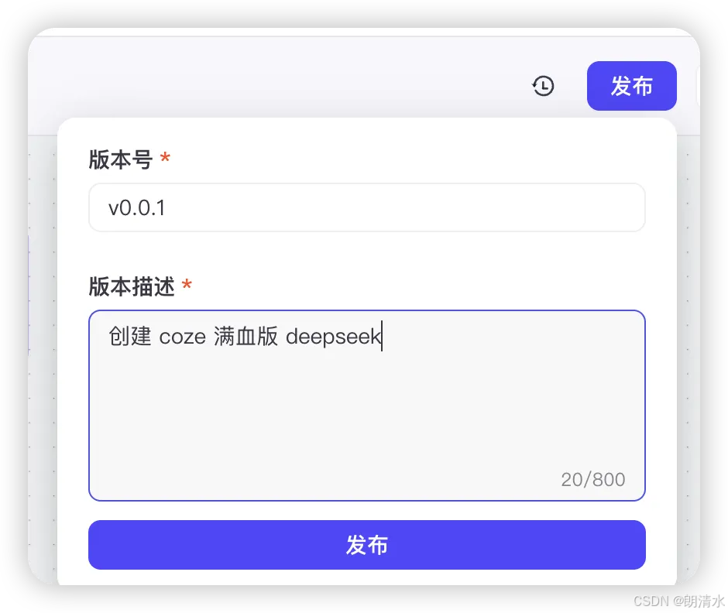728x613 pixels.
Task: Place cursor on the v0.0.1 text
Action: pyautogui.click(x=136, y=208)
